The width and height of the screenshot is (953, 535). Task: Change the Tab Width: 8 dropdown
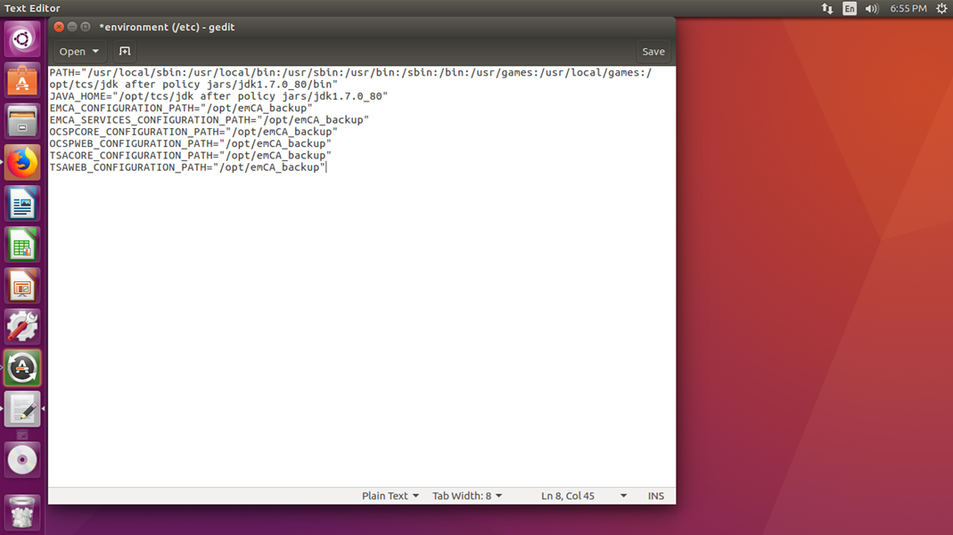click(466, 496)
